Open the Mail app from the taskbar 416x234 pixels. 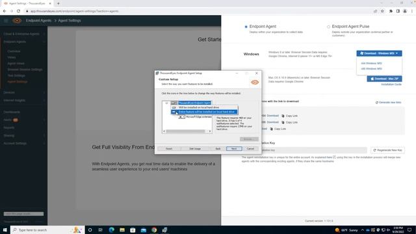(144, 229)
